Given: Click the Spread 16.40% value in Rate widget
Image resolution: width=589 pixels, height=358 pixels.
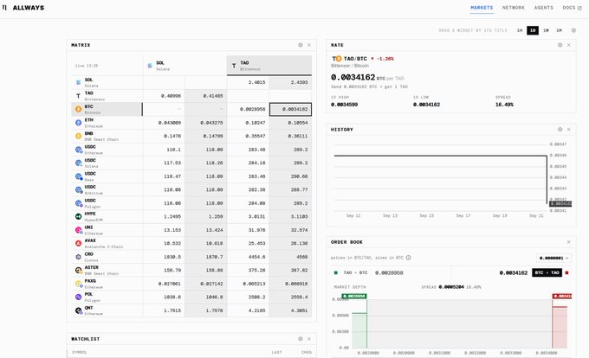Looking at the screenshot, I should [x=504, y=105].
